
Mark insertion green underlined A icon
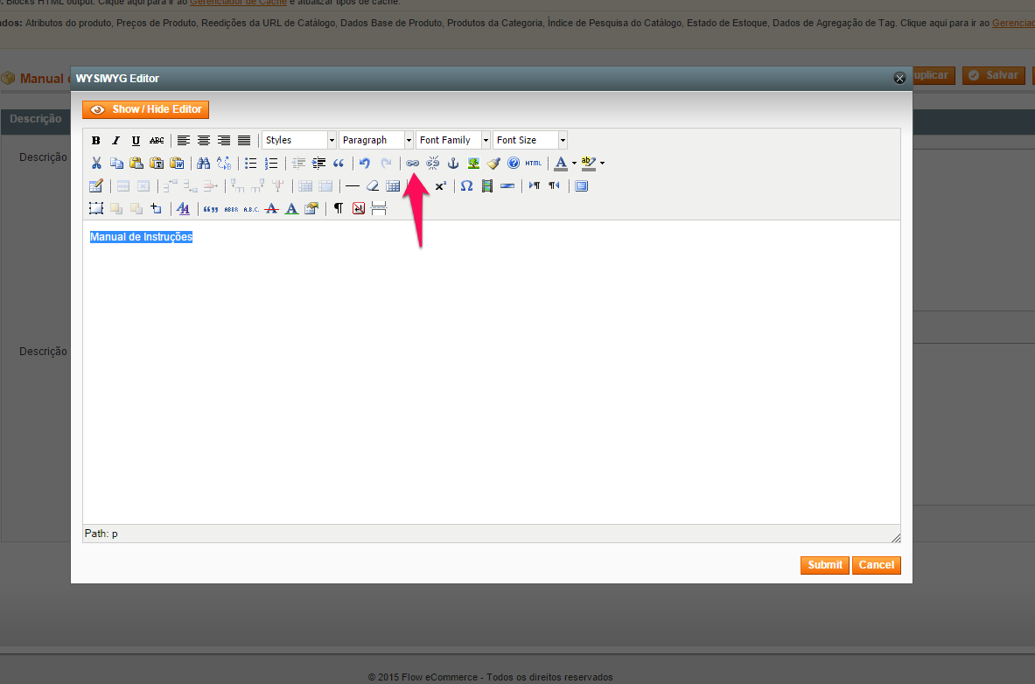pos(291,209)
